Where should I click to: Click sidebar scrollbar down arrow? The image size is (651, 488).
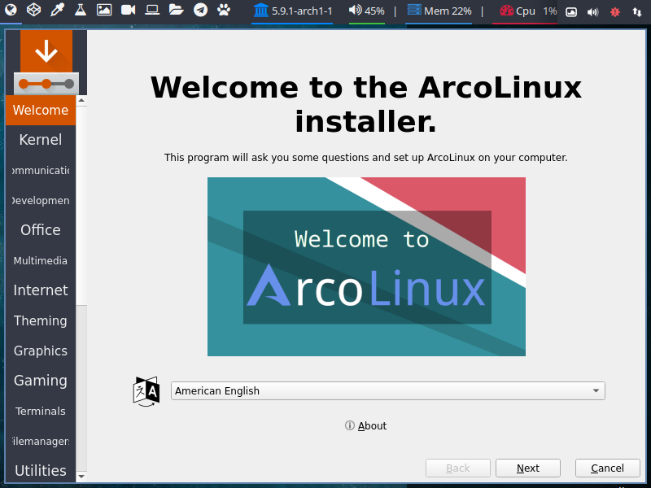[81, 477]
